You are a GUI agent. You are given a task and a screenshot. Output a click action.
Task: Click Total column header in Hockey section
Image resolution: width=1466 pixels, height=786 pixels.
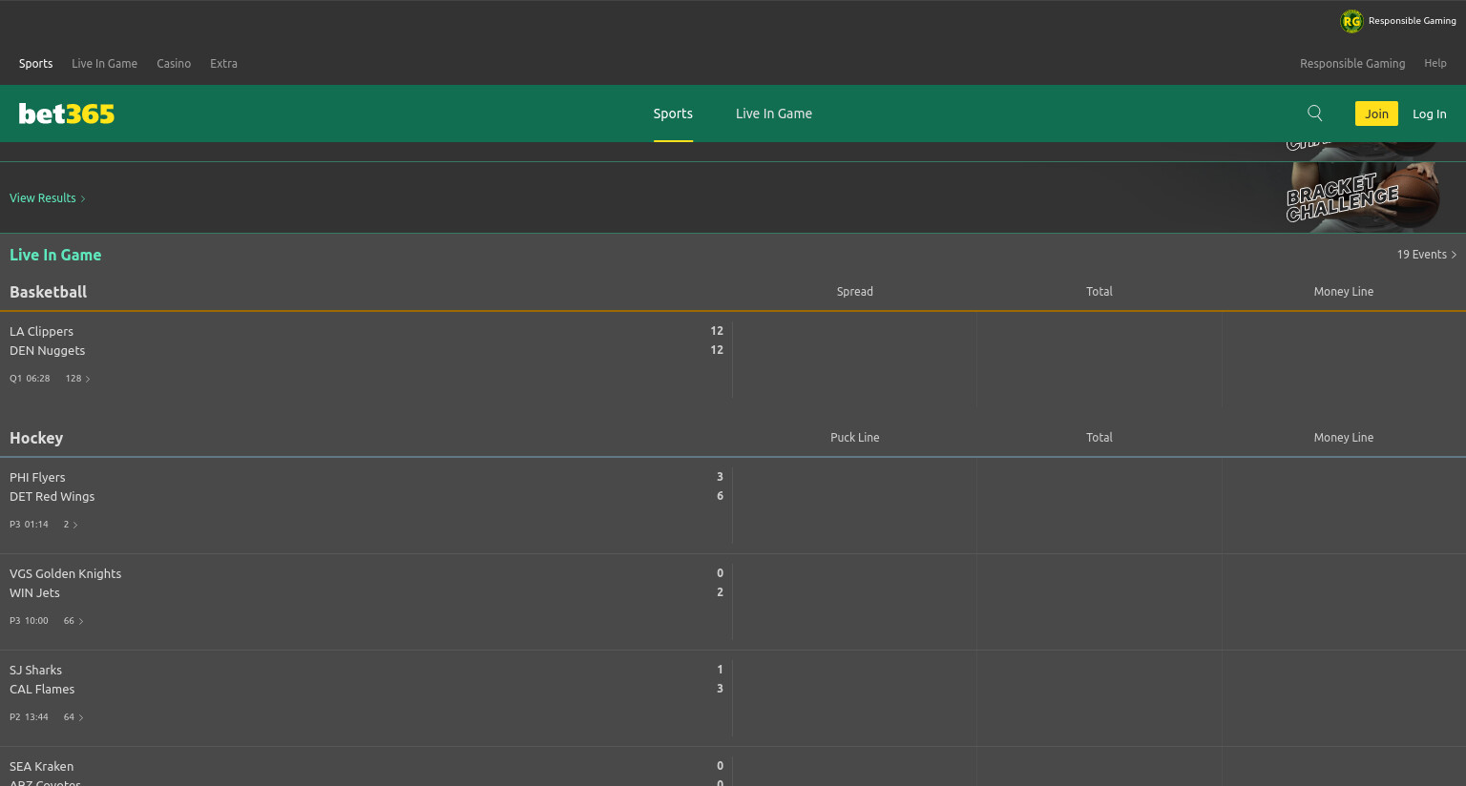[x=1099, y=438]
